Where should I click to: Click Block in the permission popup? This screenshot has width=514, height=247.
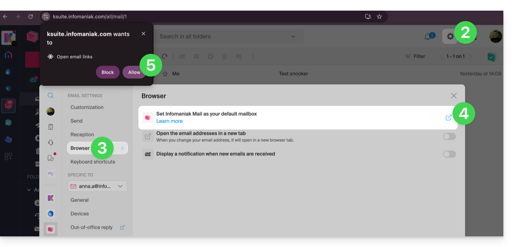[108, 72]
